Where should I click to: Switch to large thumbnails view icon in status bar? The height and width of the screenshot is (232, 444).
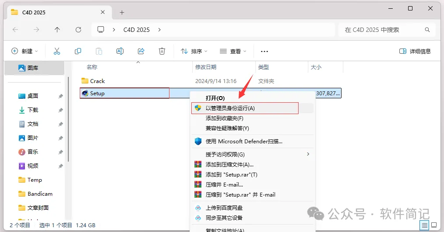pos(434,225)
